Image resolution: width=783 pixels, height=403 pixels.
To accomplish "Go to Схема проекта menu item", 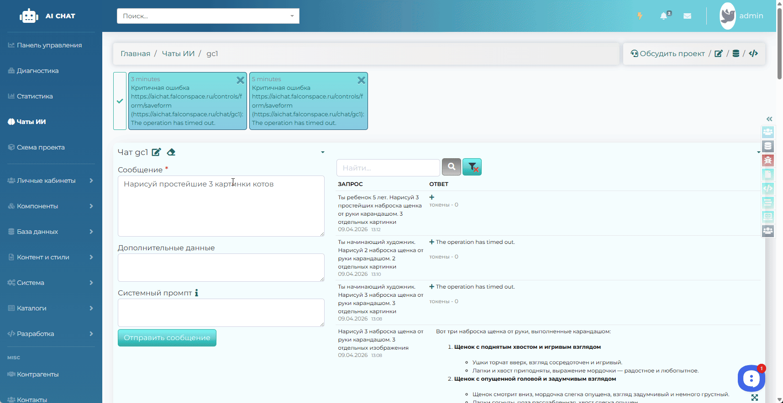I will point(41,147).
